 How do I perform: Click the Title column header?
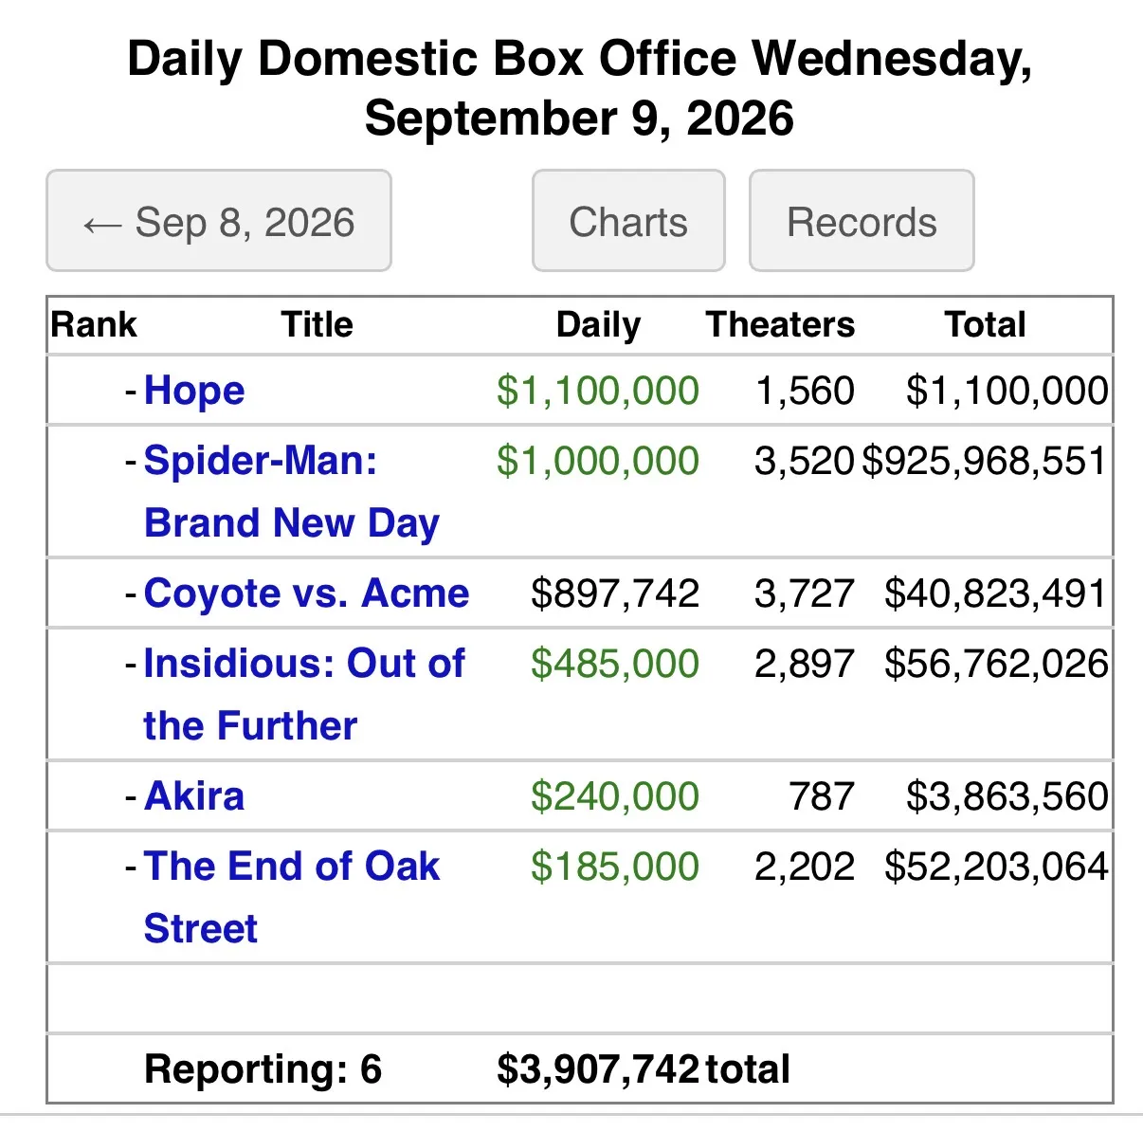tap(317, 324)
